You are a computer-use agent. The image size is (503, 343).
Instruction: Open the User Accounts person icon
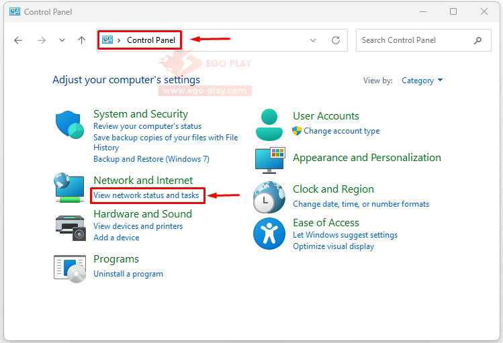[269, 125]
